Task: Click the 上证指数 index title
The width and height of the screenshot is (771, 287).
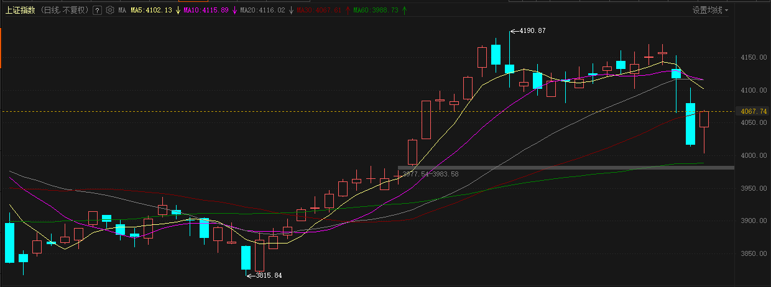Action: click(21, 11)
